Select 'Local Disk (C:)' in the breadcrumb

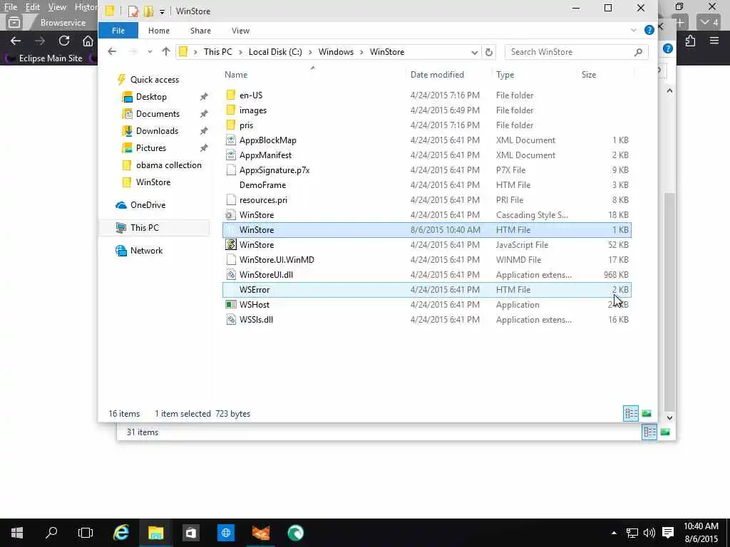(x=275, y=52)
